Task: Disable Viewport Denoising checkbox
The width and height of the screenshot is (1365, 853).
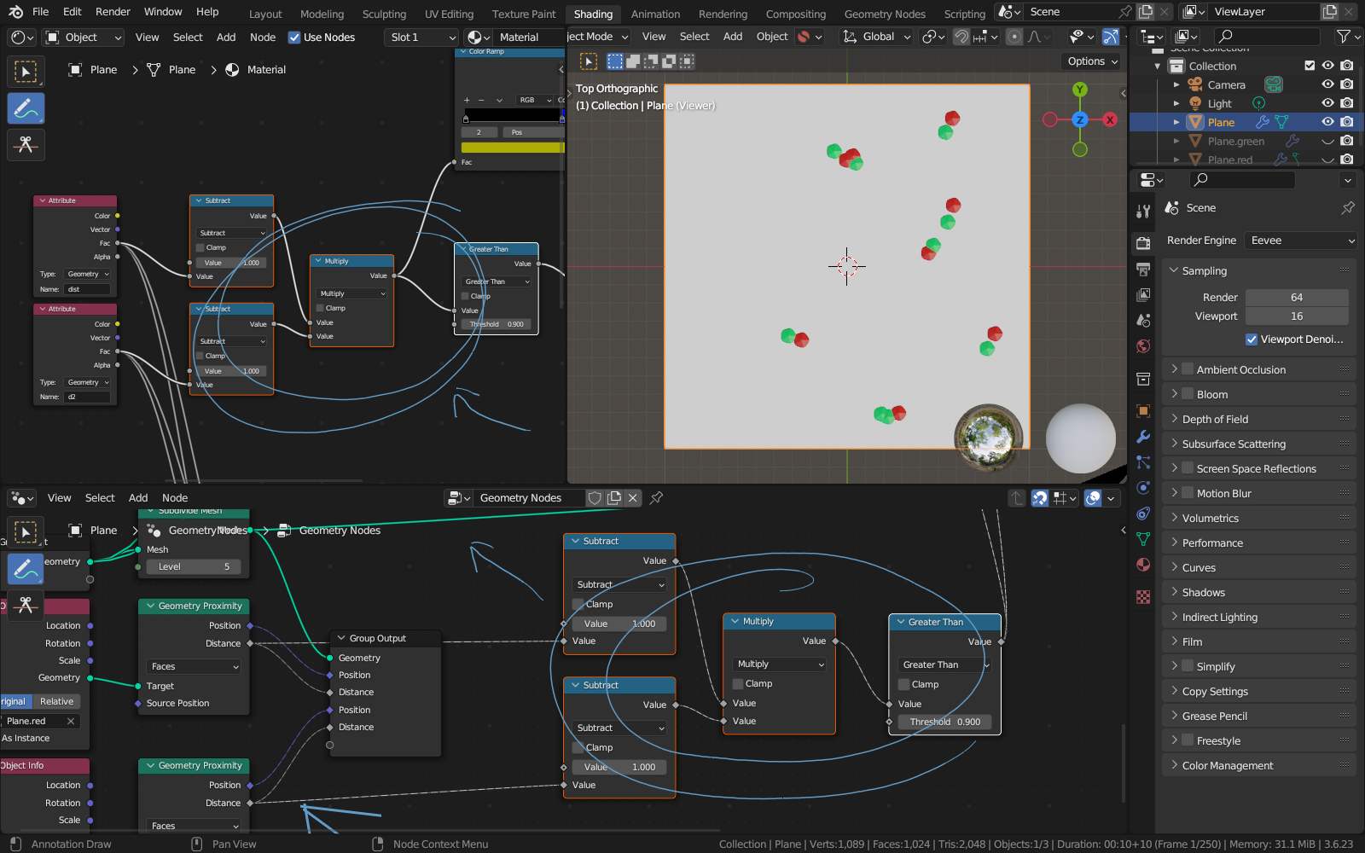Action: click(1252, 339)
